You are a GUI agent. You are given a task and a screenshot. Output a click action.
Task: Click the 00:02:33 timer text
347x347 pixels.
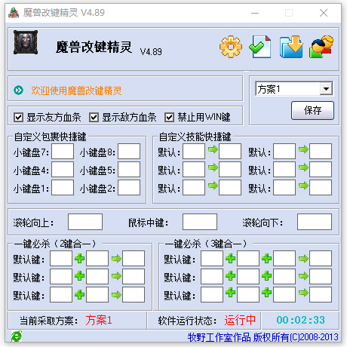(x=301, y=320)
